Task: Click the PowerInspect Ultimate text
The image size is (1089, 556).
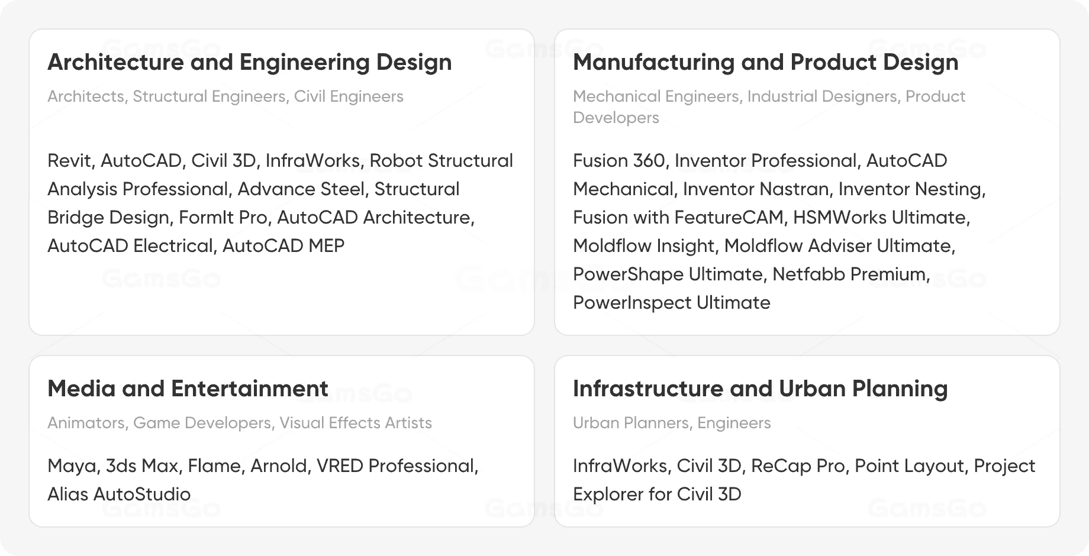Action: click(x=672, y=303)
